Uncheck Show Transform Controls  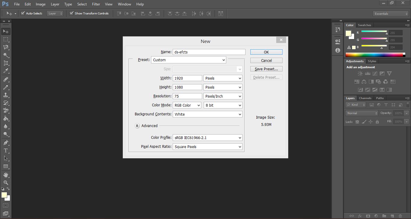click(72, 14)
